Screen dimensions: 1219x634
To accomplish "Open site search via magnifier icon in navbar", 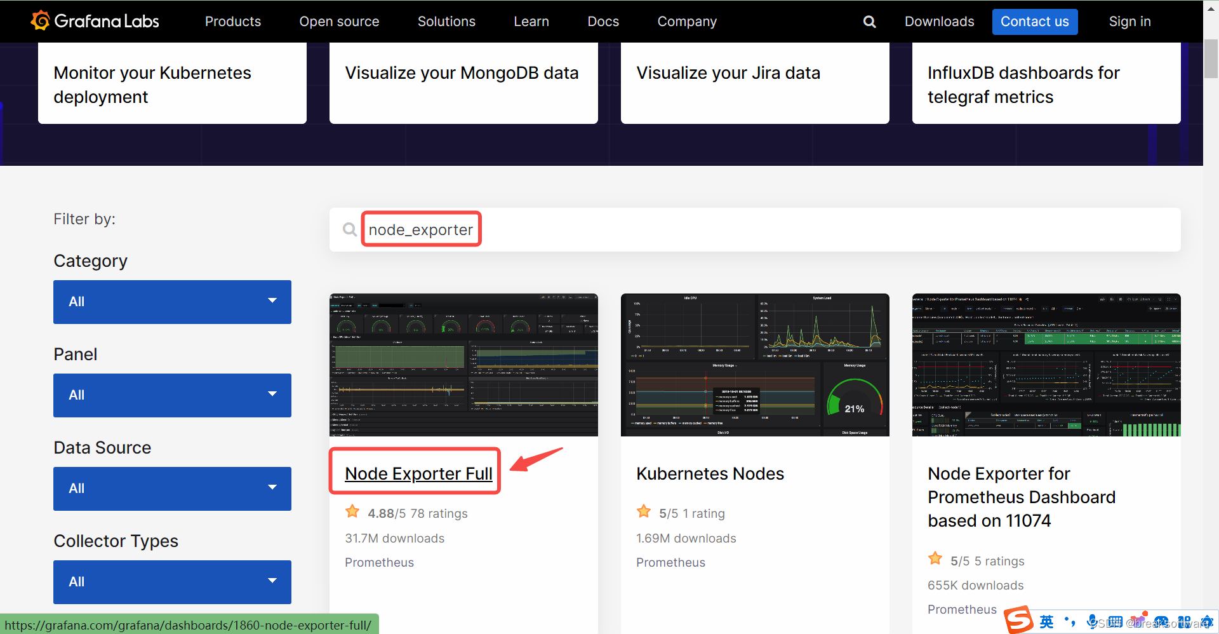I will click(869, 22).
